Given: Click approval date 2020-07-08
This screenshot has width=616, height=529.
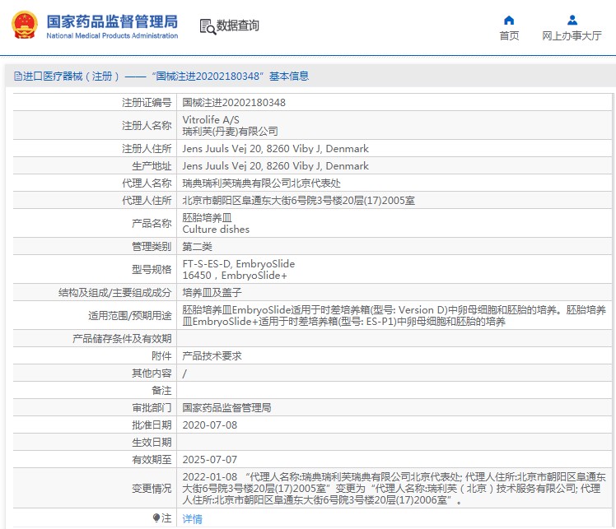Looking at the screenshot, I should pos(210,425).
